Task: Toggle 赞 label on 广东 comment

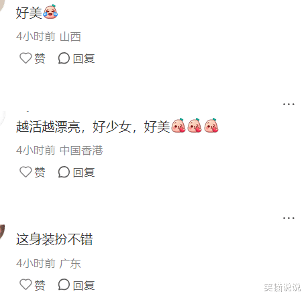Action: point(40,285)
